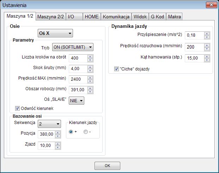The height and width of the screenshot is (173, 219).
Task: Click the Pozycja field 380,00
Action: (x=47, y=134)
